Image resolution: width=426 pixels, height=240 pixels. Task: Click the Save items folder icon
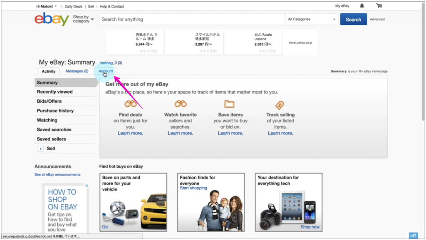click(229, 104)
